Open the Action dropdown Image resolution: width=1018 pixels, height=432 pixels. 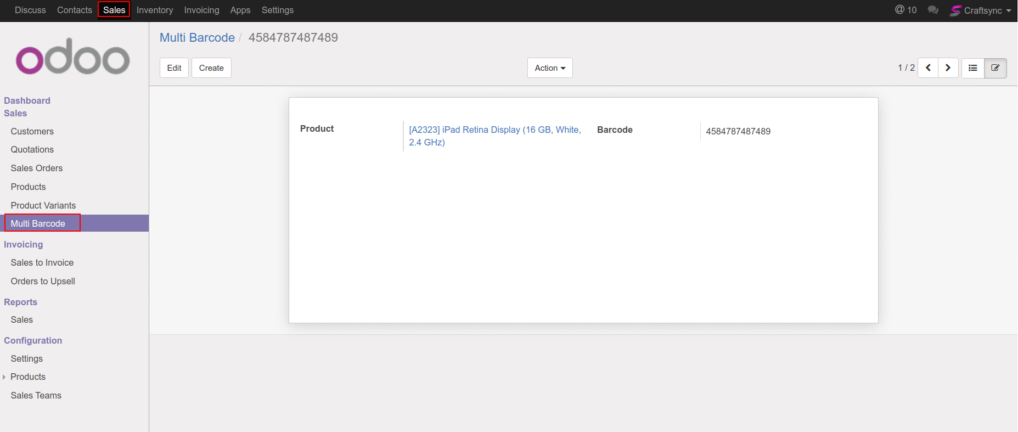549,68
